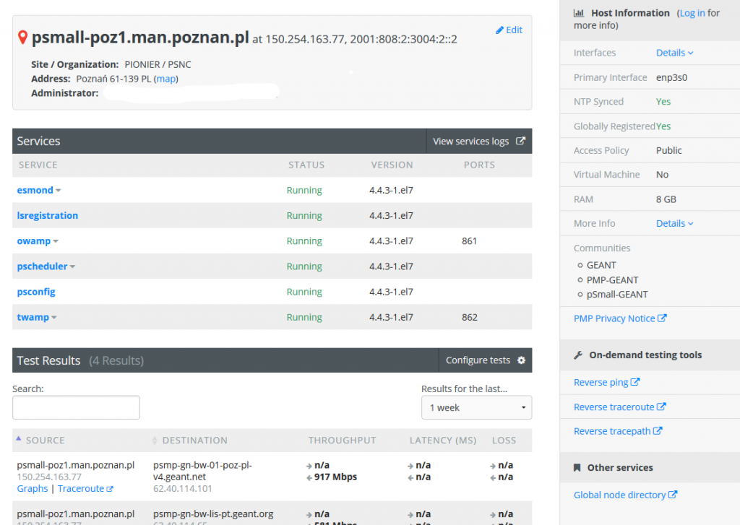
Task: Open the lsregistration service link
Action: [48, 216]
